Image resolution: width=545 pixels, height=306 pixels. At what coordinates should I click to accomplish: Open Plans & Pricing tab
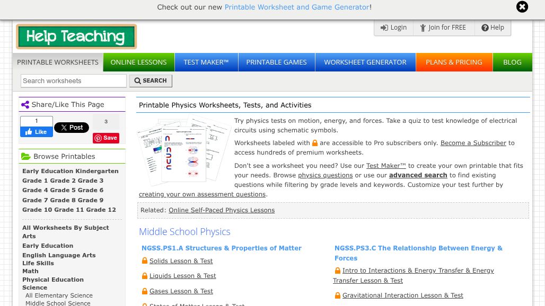click(454, 62)
